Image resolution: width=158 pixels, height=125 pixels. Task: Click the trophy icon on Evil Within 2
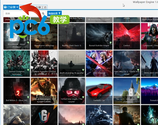coord(28,97)
